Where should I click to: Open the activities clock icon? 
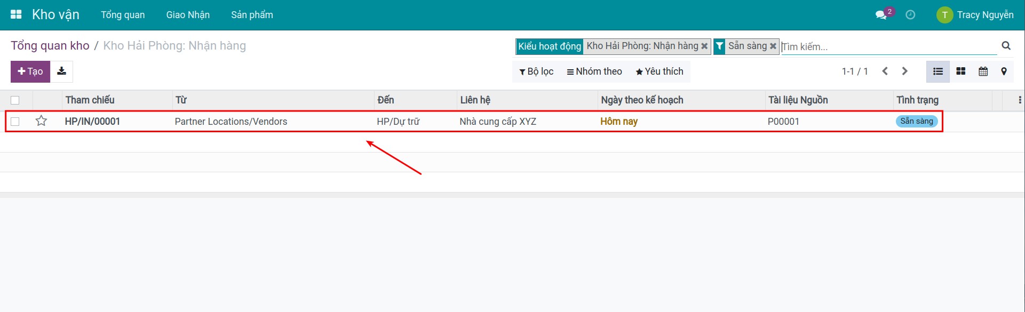[910, 15]
